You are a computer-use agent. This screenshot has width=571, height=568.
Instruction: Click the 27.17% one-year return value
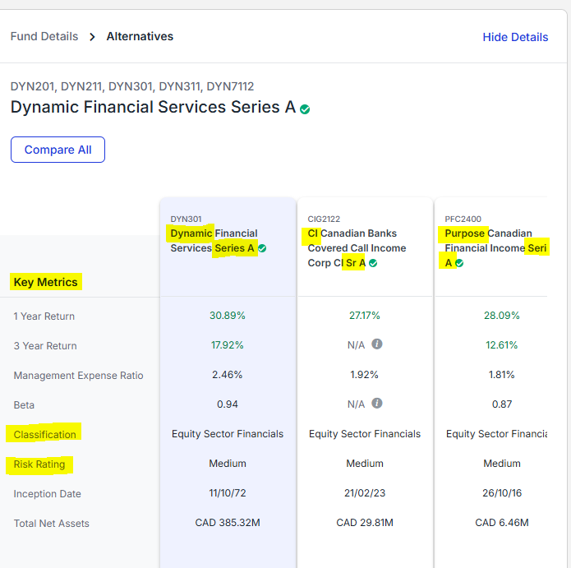[x=365, y=316]
